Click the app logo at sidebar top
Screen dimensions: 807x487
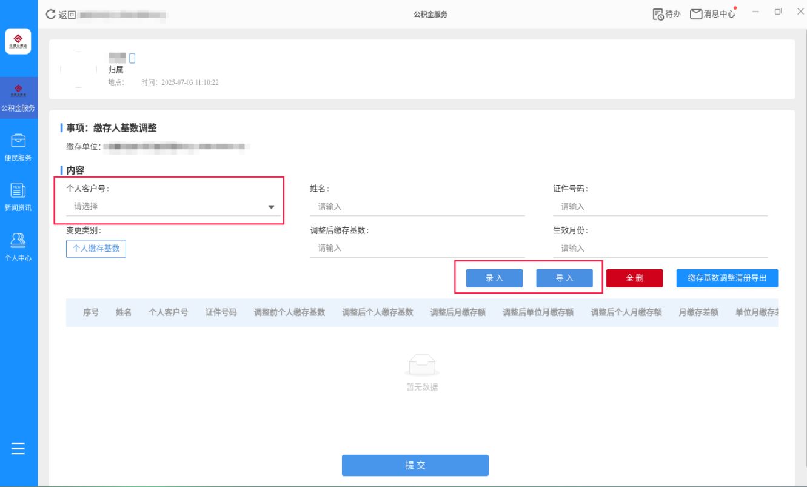pos(18,41)
